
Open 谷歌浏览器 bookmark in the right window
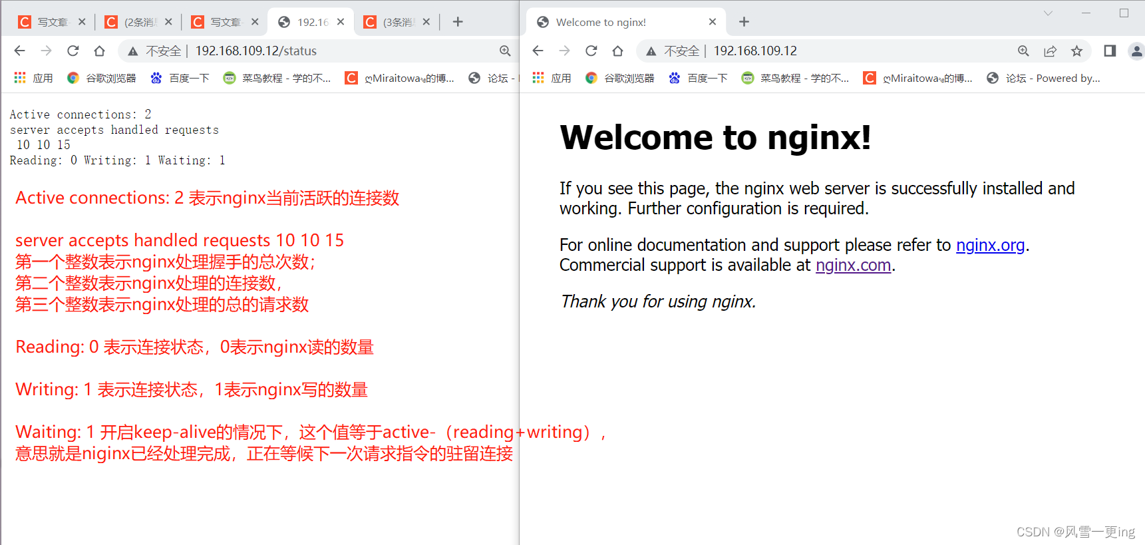[620, 78]
